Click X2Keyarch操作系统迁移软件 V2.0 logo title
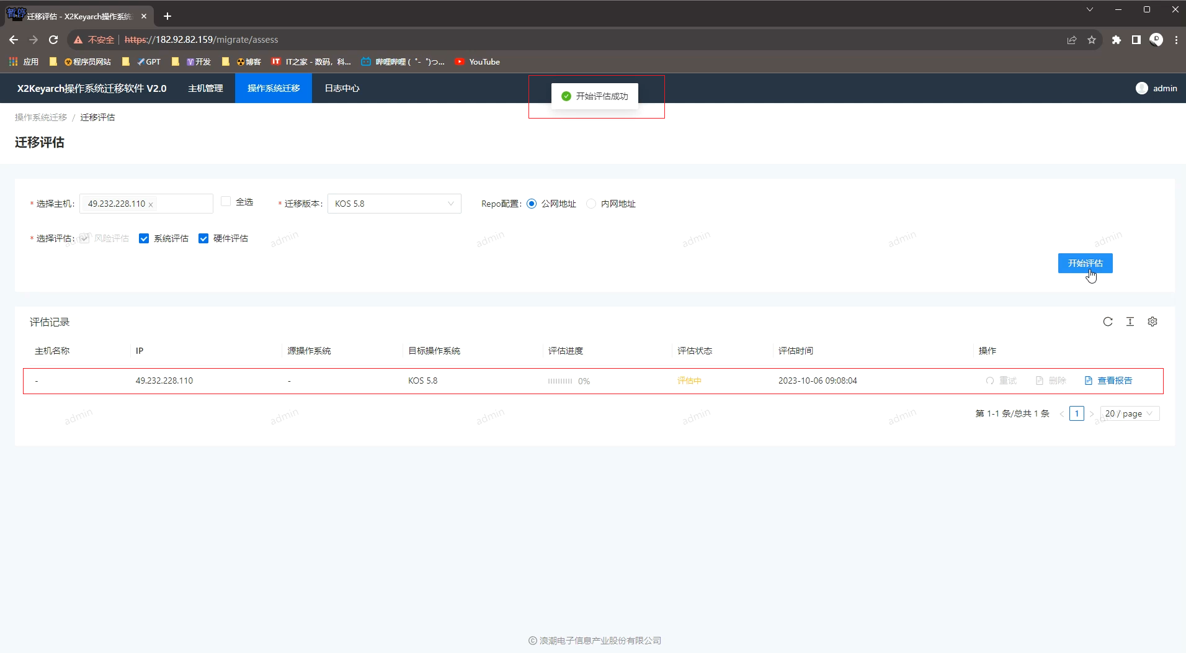The height and width of the screenshot is (653, 1186). pyautogui.click(x=92, y=88)
